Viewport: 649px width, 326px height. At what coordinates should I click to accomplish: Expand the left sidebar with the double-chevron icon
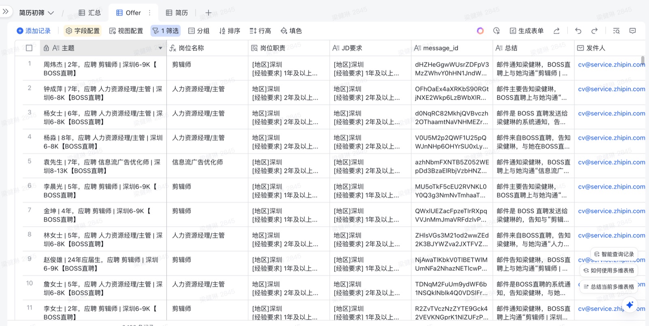pos(6,12)
